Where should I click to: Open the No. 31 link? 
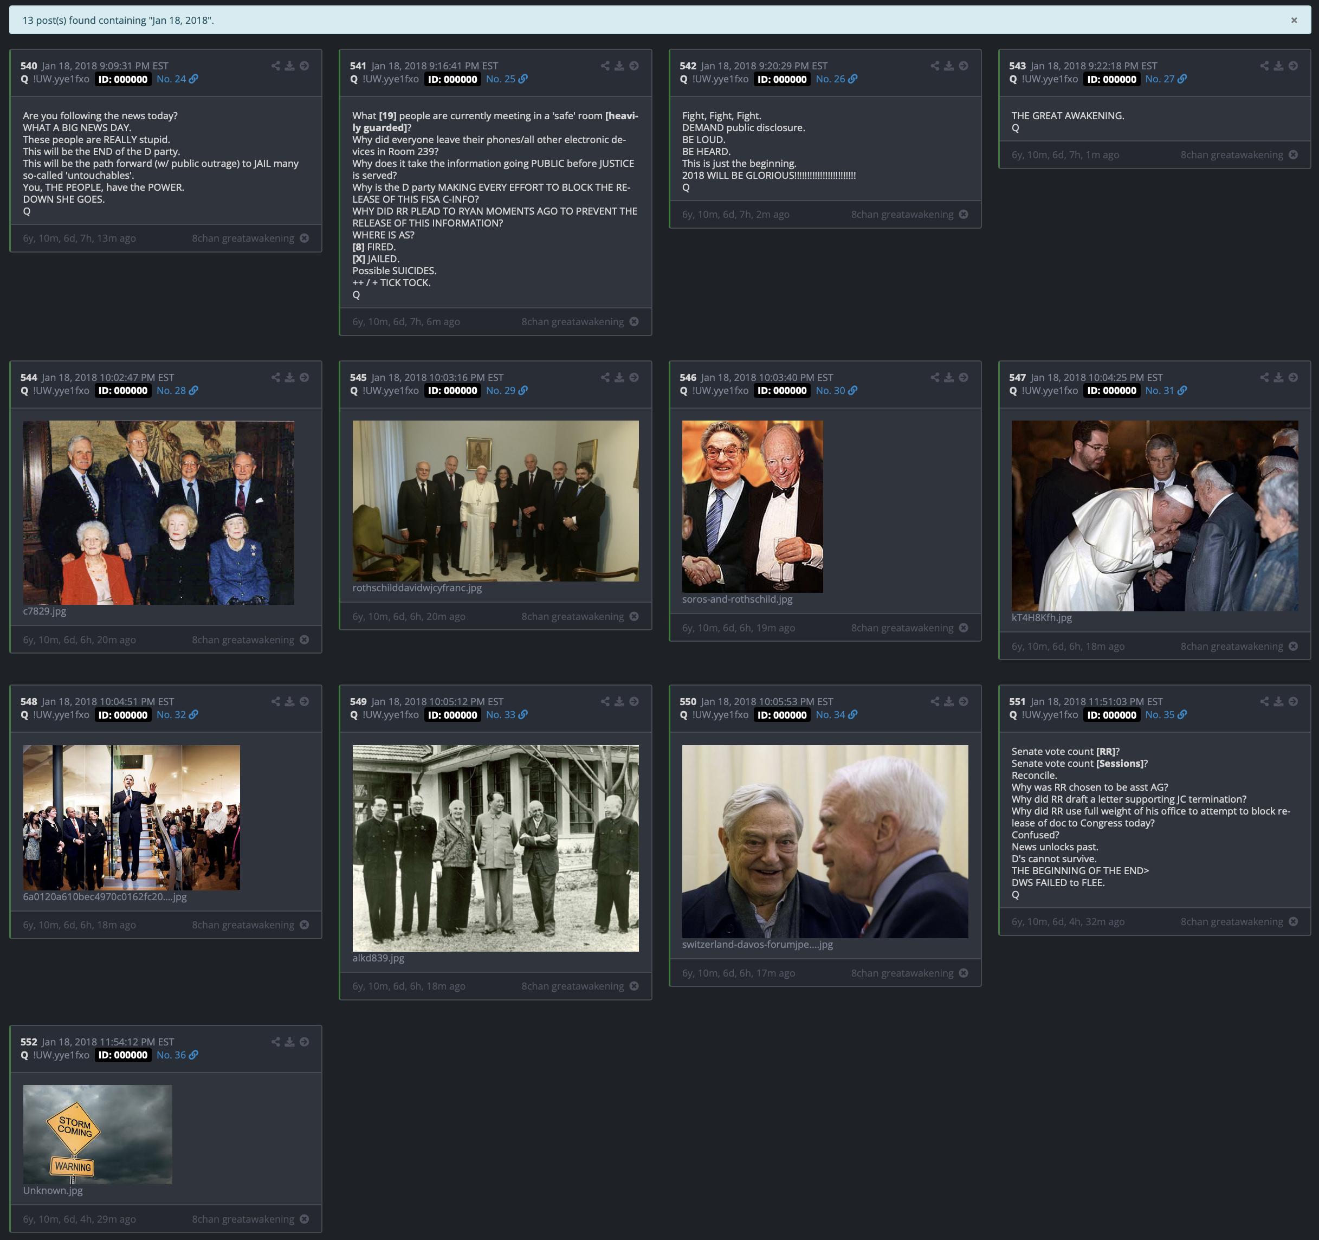1166,391
